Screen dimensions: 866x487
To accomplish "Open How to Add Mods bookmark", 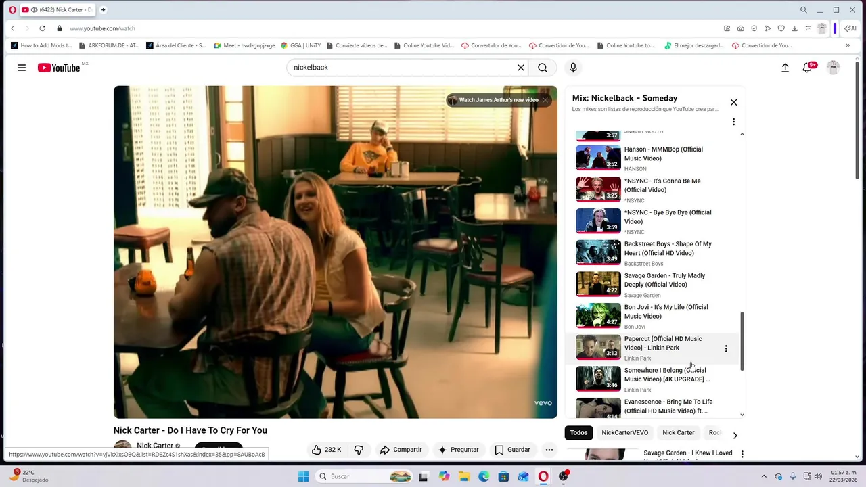I will 41,46.
